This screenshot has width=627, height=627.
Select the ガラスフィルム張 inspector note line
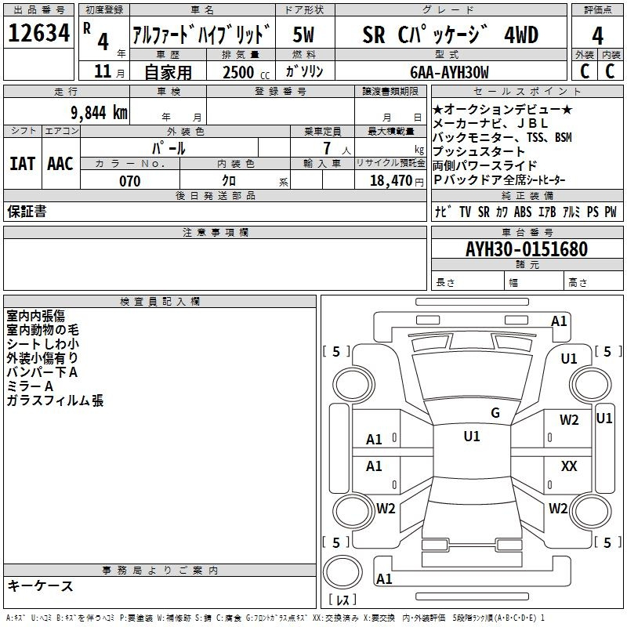55,401
